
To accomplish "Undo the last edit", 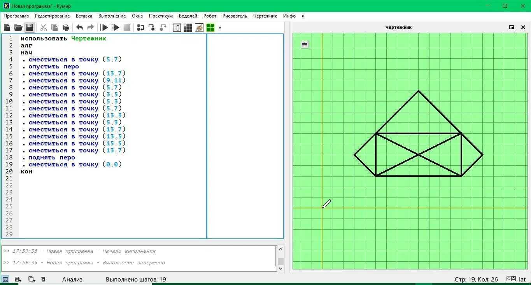I will [79, 28].
